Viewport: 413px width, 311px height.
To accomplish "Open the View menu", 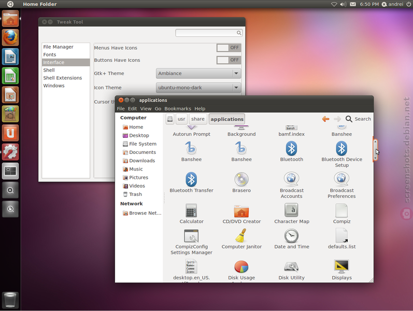I will [146, 108].
